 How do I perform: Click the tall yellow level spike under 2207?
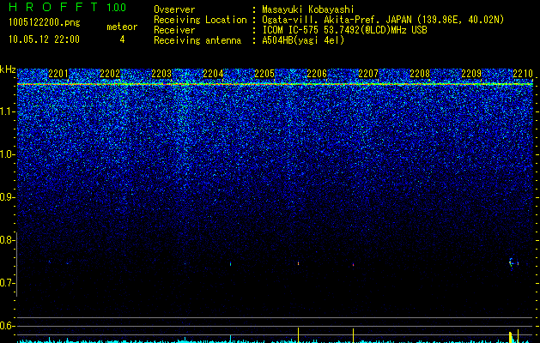[x=353, y=335]
